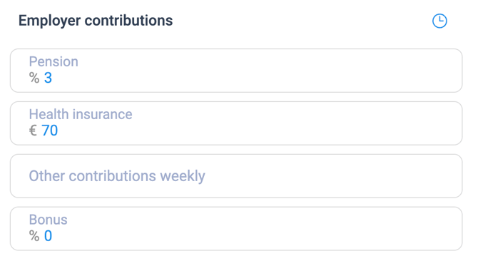Click the word weekly in Other contributions

click(183, 176)
